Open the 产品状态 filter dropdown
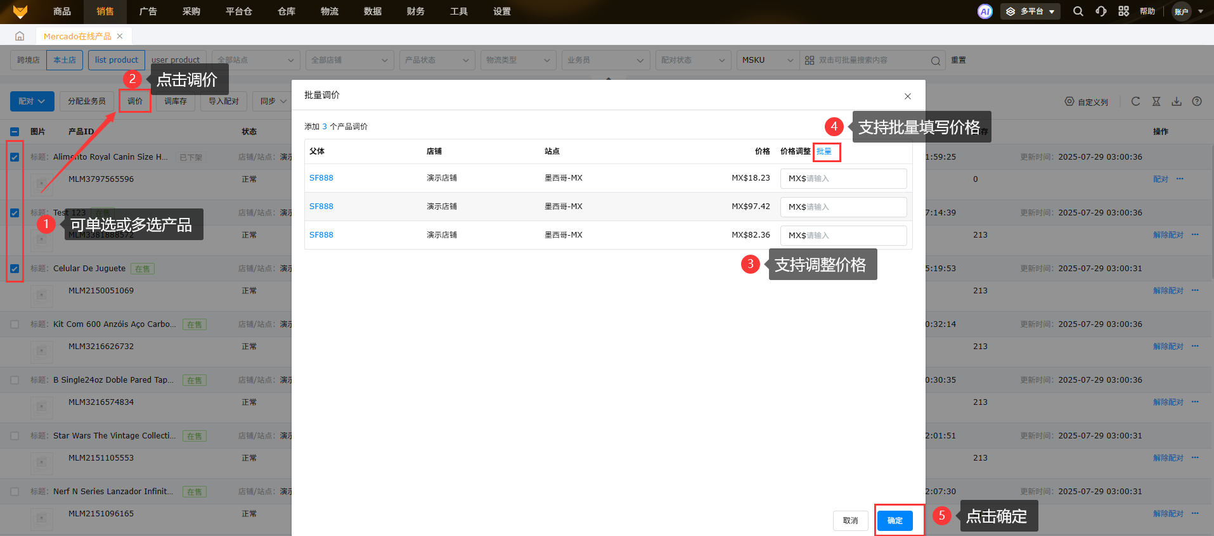 click(437, 60)
